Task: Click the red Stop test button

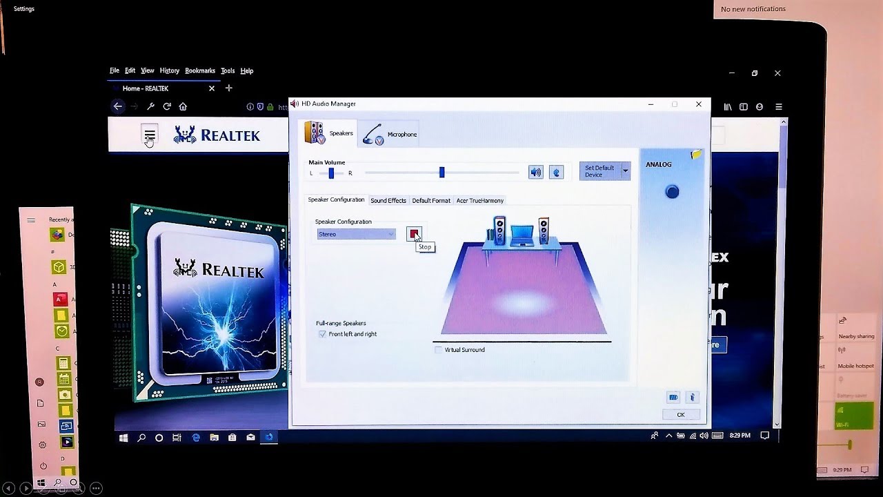Action: [414, 234]
